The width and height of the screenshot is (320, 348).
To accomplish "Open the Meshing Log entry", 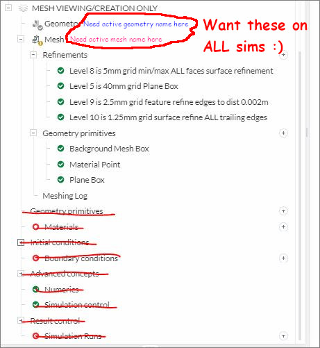I will 65,196.
